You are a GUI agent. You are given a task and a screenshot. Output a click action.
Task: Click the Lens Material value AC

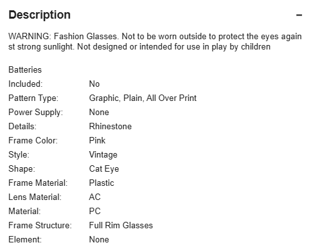94,197
